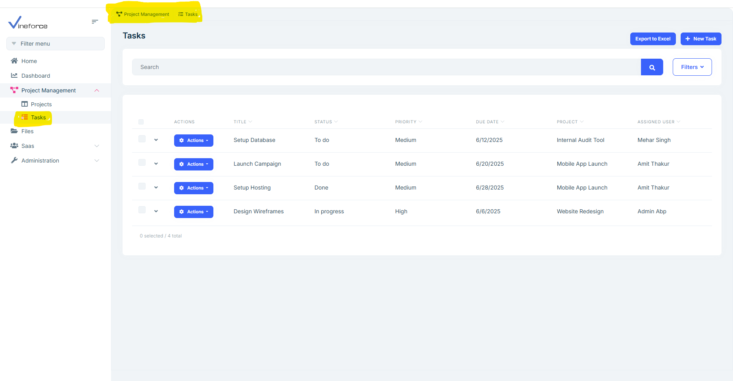Select the Tasks submenu item
Image resolution: width=733 pixels, height=381 pixels.
tap(56, 117)
